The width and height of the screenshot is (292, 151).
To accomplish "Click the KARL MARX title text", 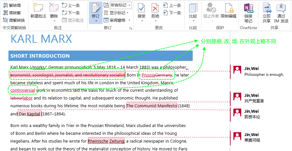I will [41, 39].
